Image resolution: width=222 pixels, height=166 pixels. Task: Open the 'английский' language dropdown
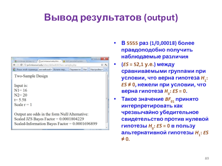(46, 69)
